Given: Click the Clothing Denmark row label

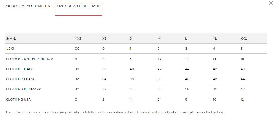Looking at the screenshot, I should point(23,89).
